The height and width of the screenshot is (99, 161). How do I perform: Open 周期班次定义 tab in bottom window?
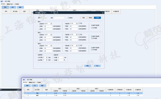coord(32,82)
